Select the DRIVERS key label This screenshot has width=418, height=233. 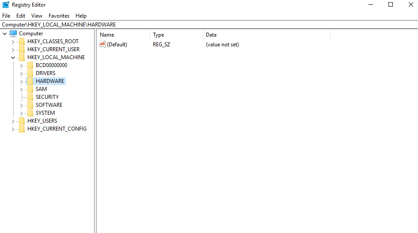click(x=46, y=73)
